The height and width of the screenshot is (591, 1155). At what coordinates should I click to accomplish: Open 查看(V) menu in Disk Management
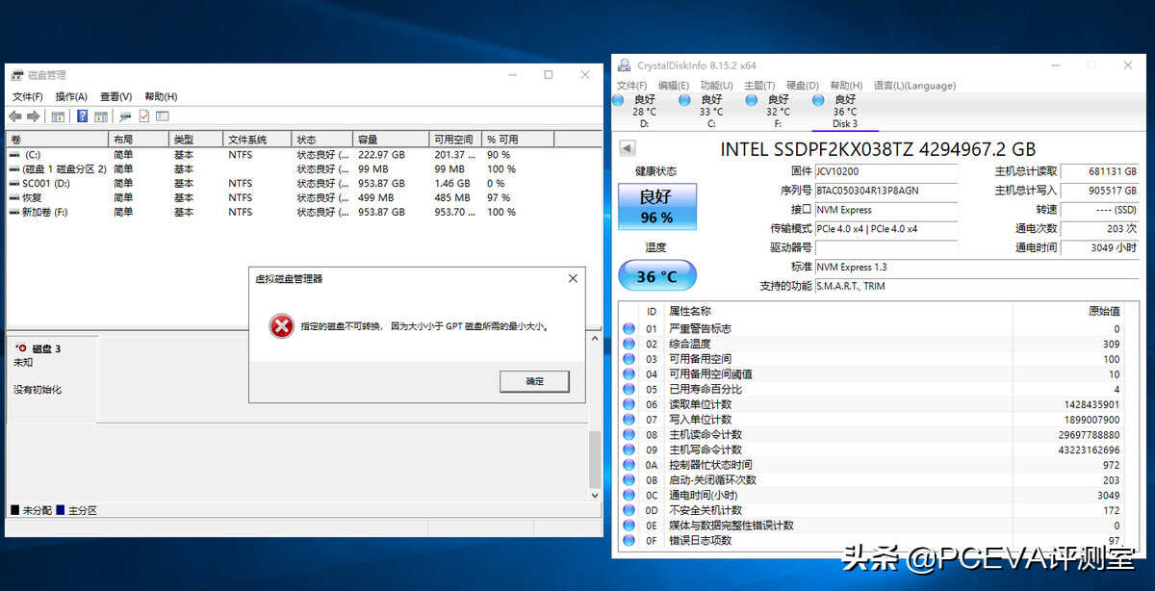[x=116, y=96]
